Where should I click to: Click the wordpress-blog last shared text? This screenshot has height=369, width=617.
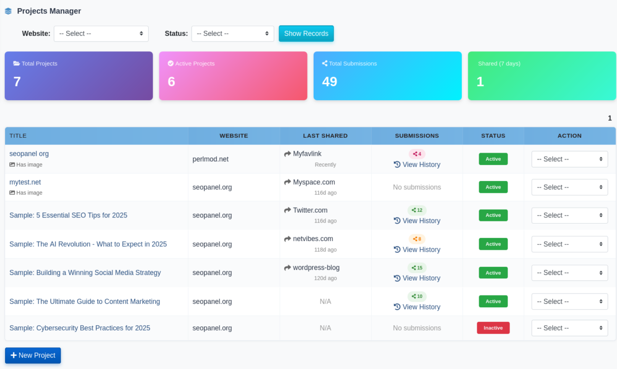click(x=316, y=268)
